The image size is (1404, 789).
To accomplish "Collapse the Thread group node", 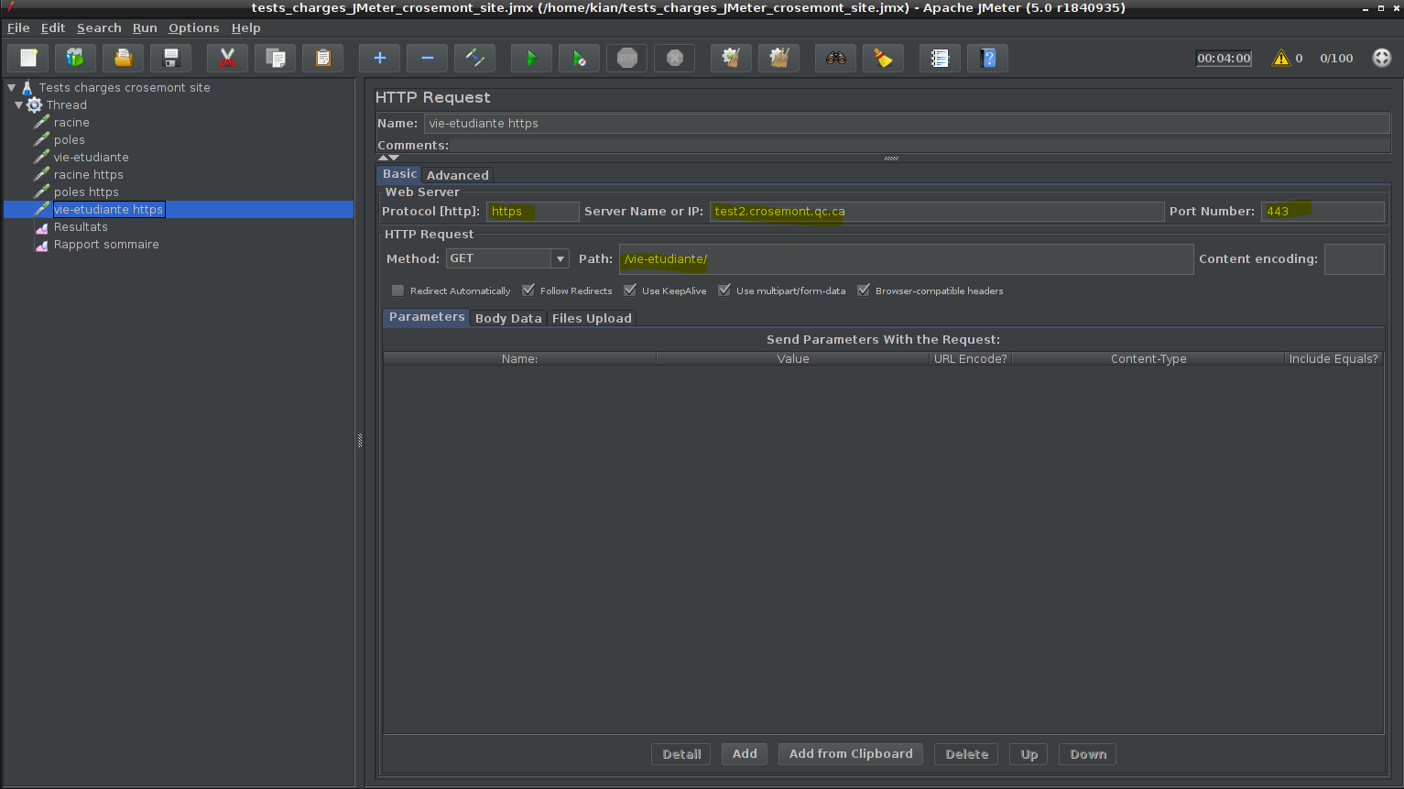I will coord(19,105).
